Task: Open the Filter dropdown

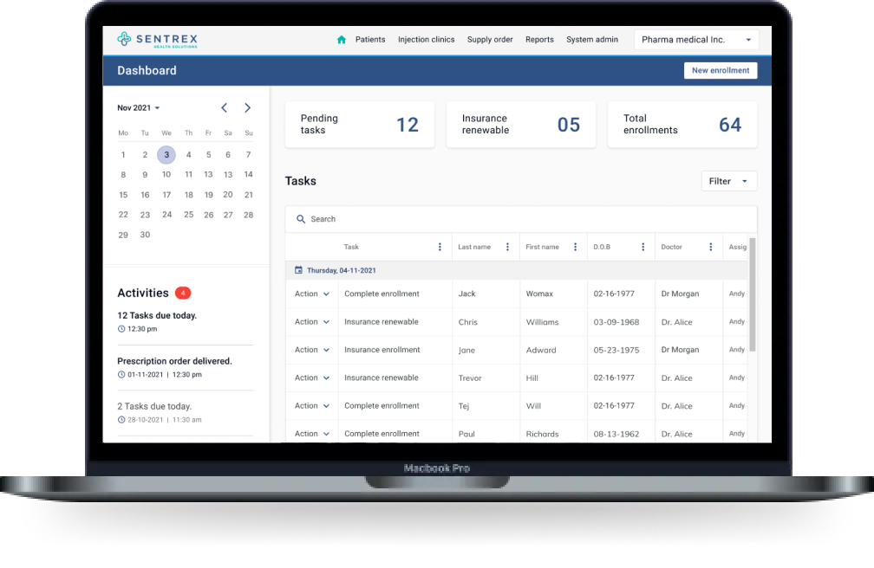Action: click(x=728, y=181)
